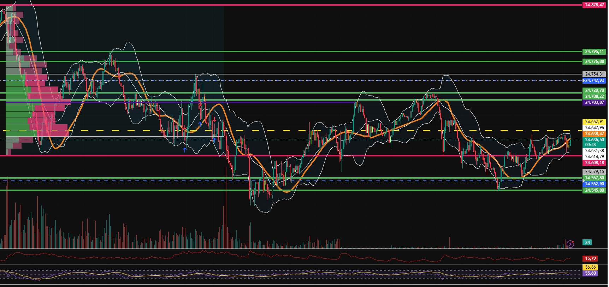Select the orange 24.638,47 moving average label

pos(594,134)
